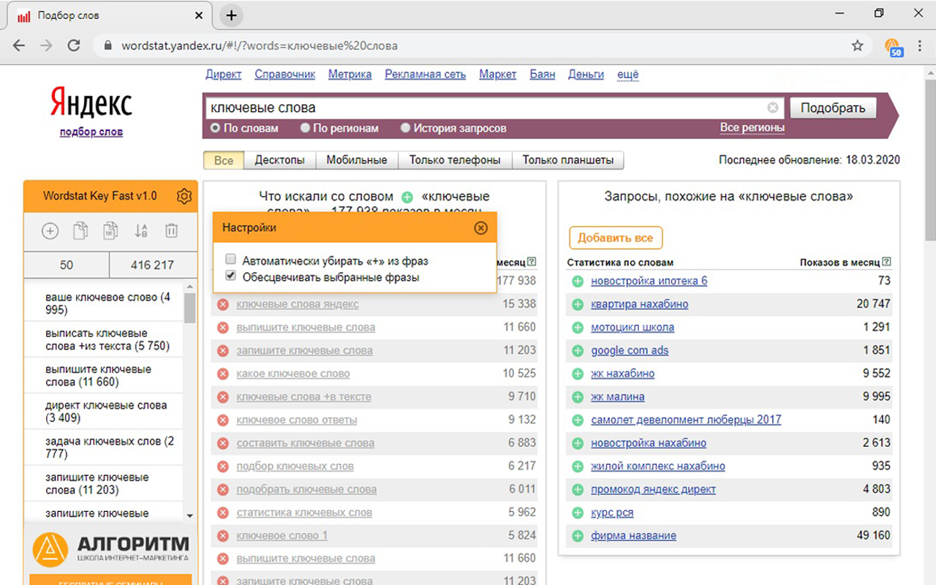Select 'По словам' radio option
The width and height of the screenshot is (936, 585).
point(215,128)
